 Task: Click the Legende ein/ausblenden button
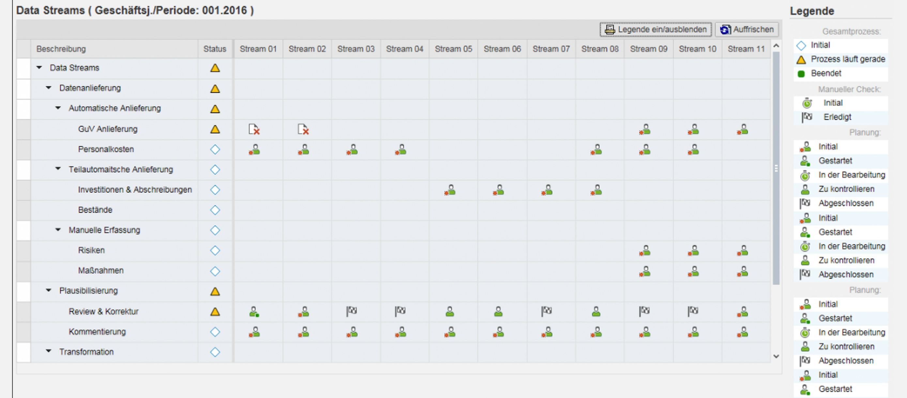[655, 29]
